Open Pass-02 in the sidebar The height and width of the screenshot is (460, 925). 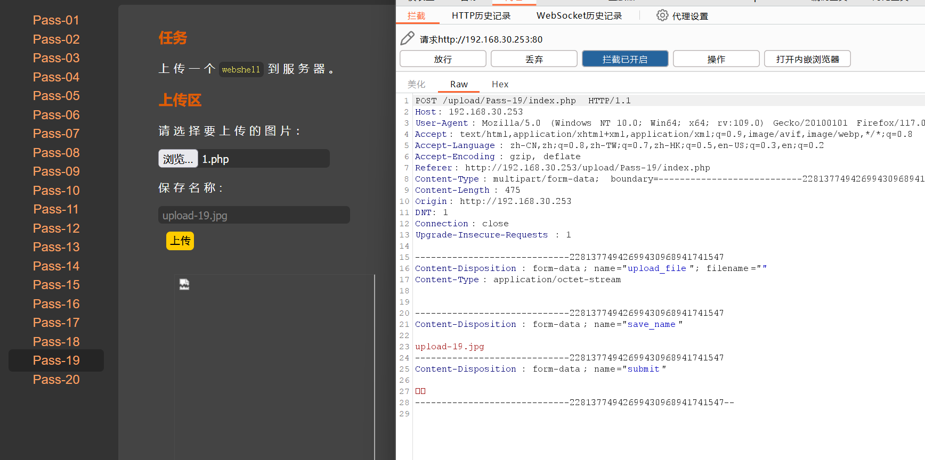56,39
